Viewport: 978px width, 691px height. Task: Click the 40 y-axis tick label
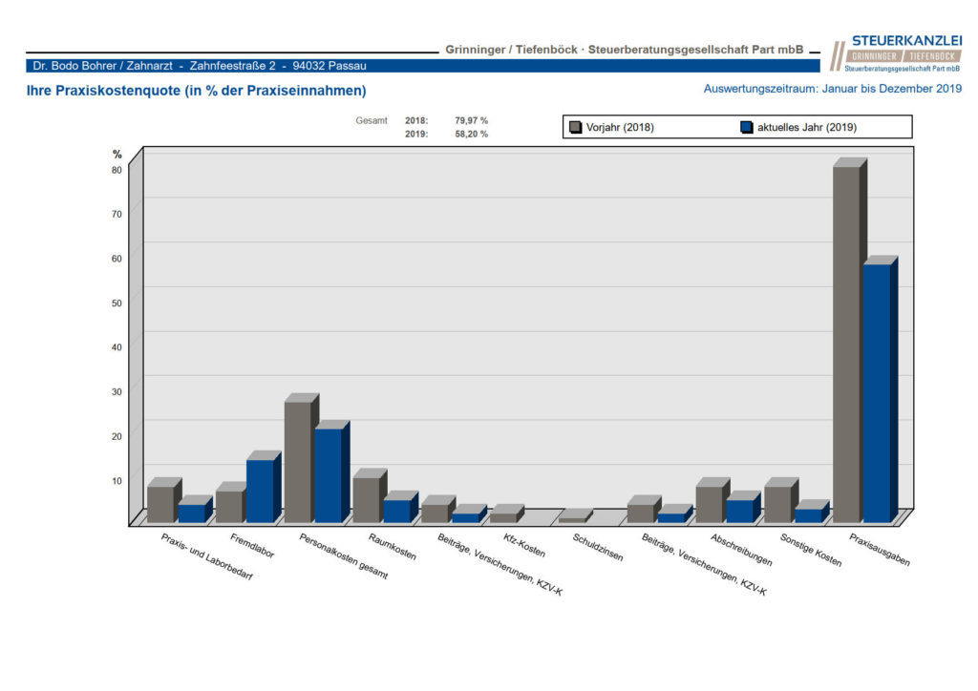point(117,347)
